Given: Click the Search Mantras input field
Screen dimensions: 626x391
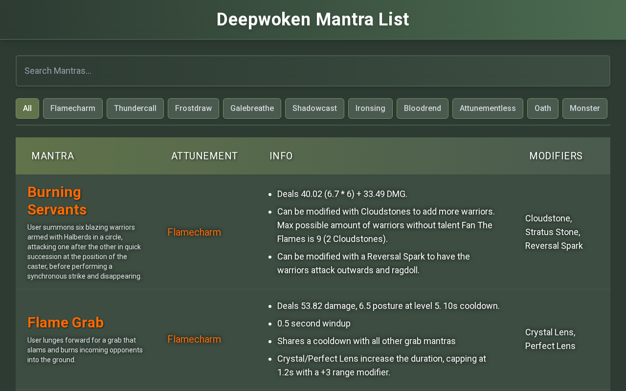Looking at the screenshot, I should click(313, 71).
